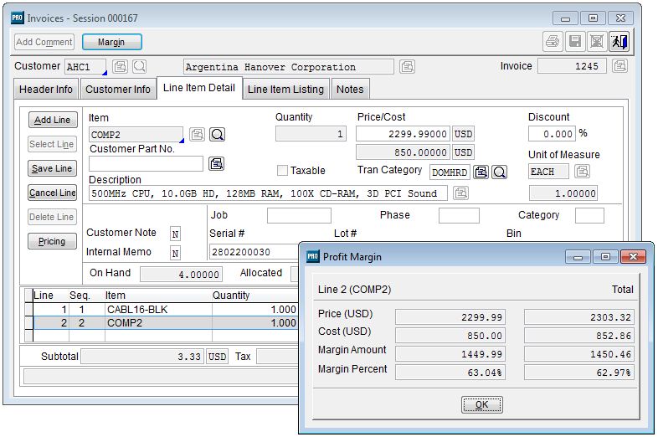Toggle the Taxable checkbox
Screen dimensions: 658x437
[282, 171]
